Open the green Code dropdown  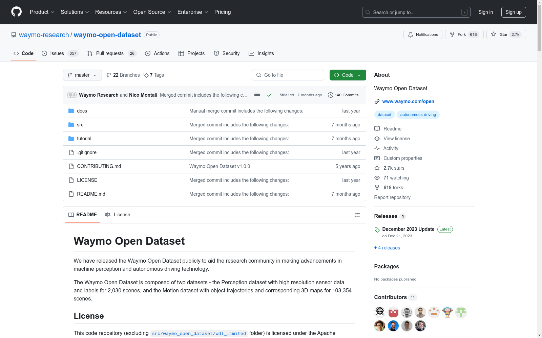pos(348,75)
